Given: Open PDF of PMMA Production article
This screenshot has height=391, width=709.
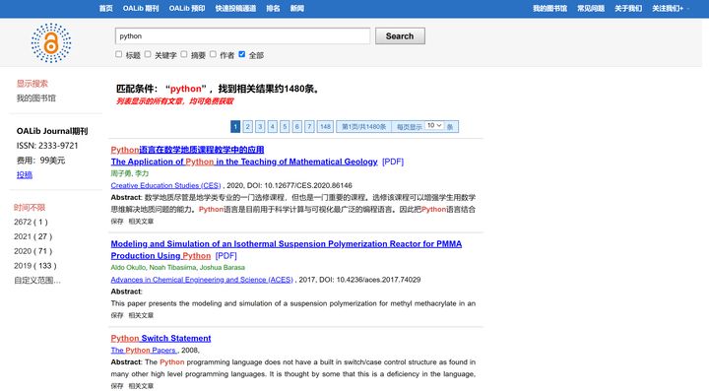Looking at the screenshot, I should pos(226,255).
